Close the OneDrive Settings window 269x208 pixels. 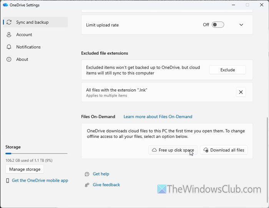[x=262, y=5]
